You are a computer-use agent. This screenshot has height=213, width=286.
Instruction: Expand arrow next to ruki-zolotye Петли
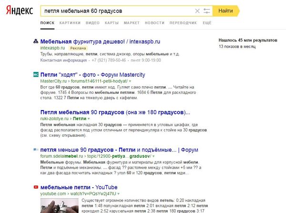[x=89, y=119]
